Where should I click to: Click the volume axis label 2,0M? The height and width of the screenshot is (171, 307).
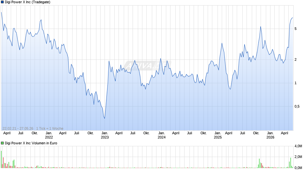(298, 157)
